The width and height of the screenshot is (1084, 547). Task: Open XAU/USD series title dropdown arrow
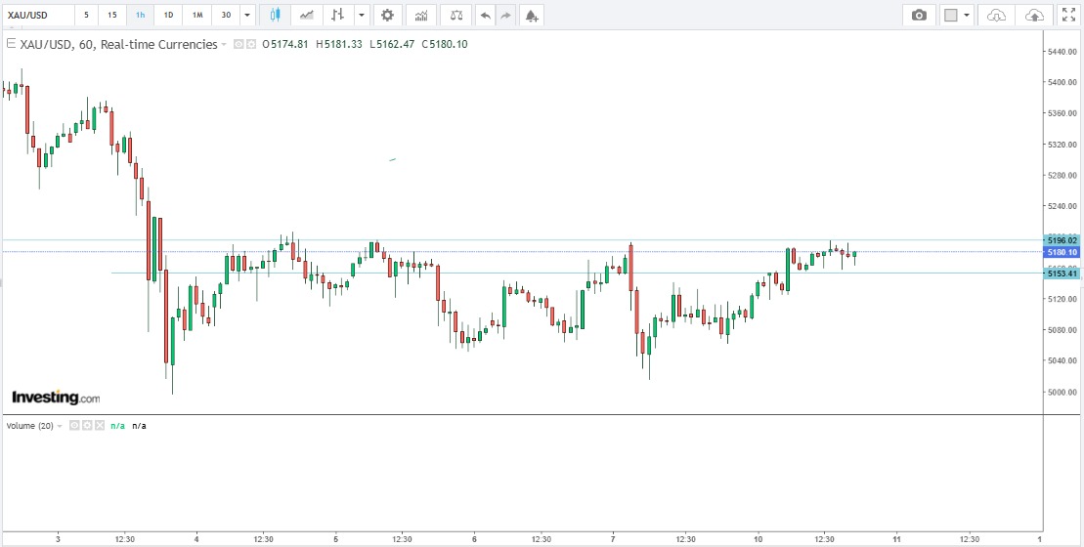223,45
